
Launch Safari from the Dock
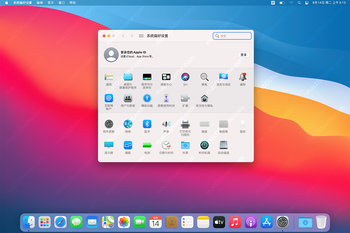[x=60, y=222]
